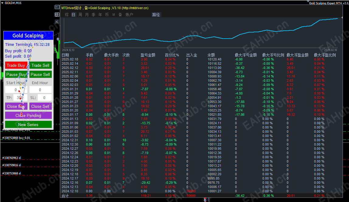Viewport: 349px width, 202px height.
Task: Open the 账户 account tab
Action: pyautogui.click(x=129, y=15)
